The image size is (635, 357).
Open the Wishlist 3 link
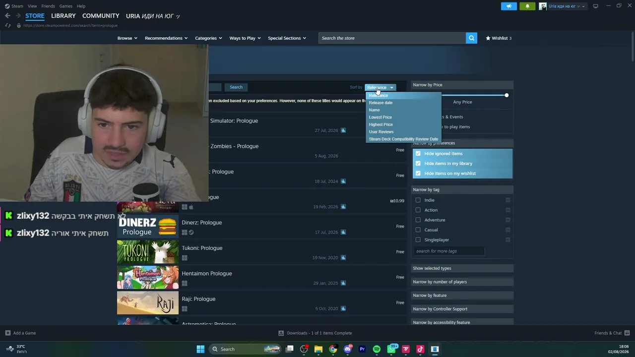point(499,38)
